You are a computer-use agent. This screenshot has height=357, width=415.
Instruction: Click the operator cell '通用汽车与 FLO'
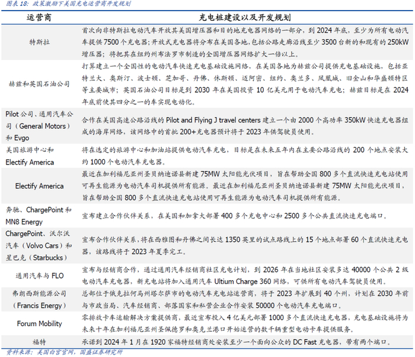(x=40, y=276)
